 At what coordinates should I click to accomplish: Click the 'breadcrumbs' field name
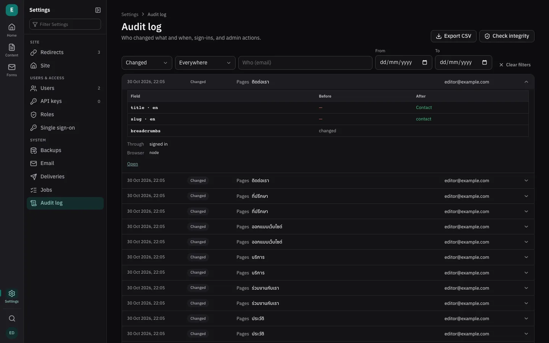146,131
